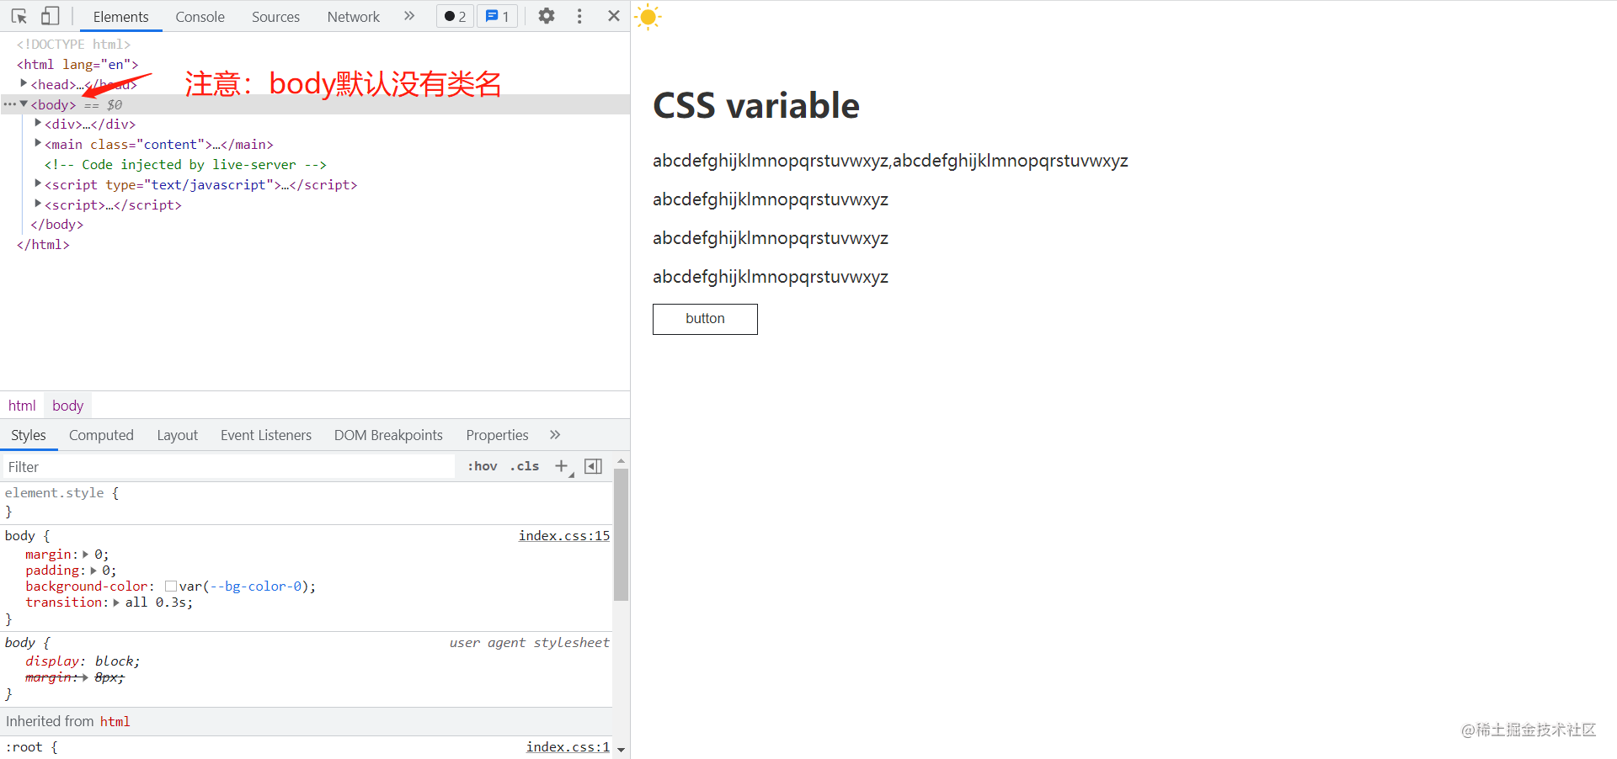Switch to the Elements tab
Screen dimensions: 1617x759
[x=120, y=17]
